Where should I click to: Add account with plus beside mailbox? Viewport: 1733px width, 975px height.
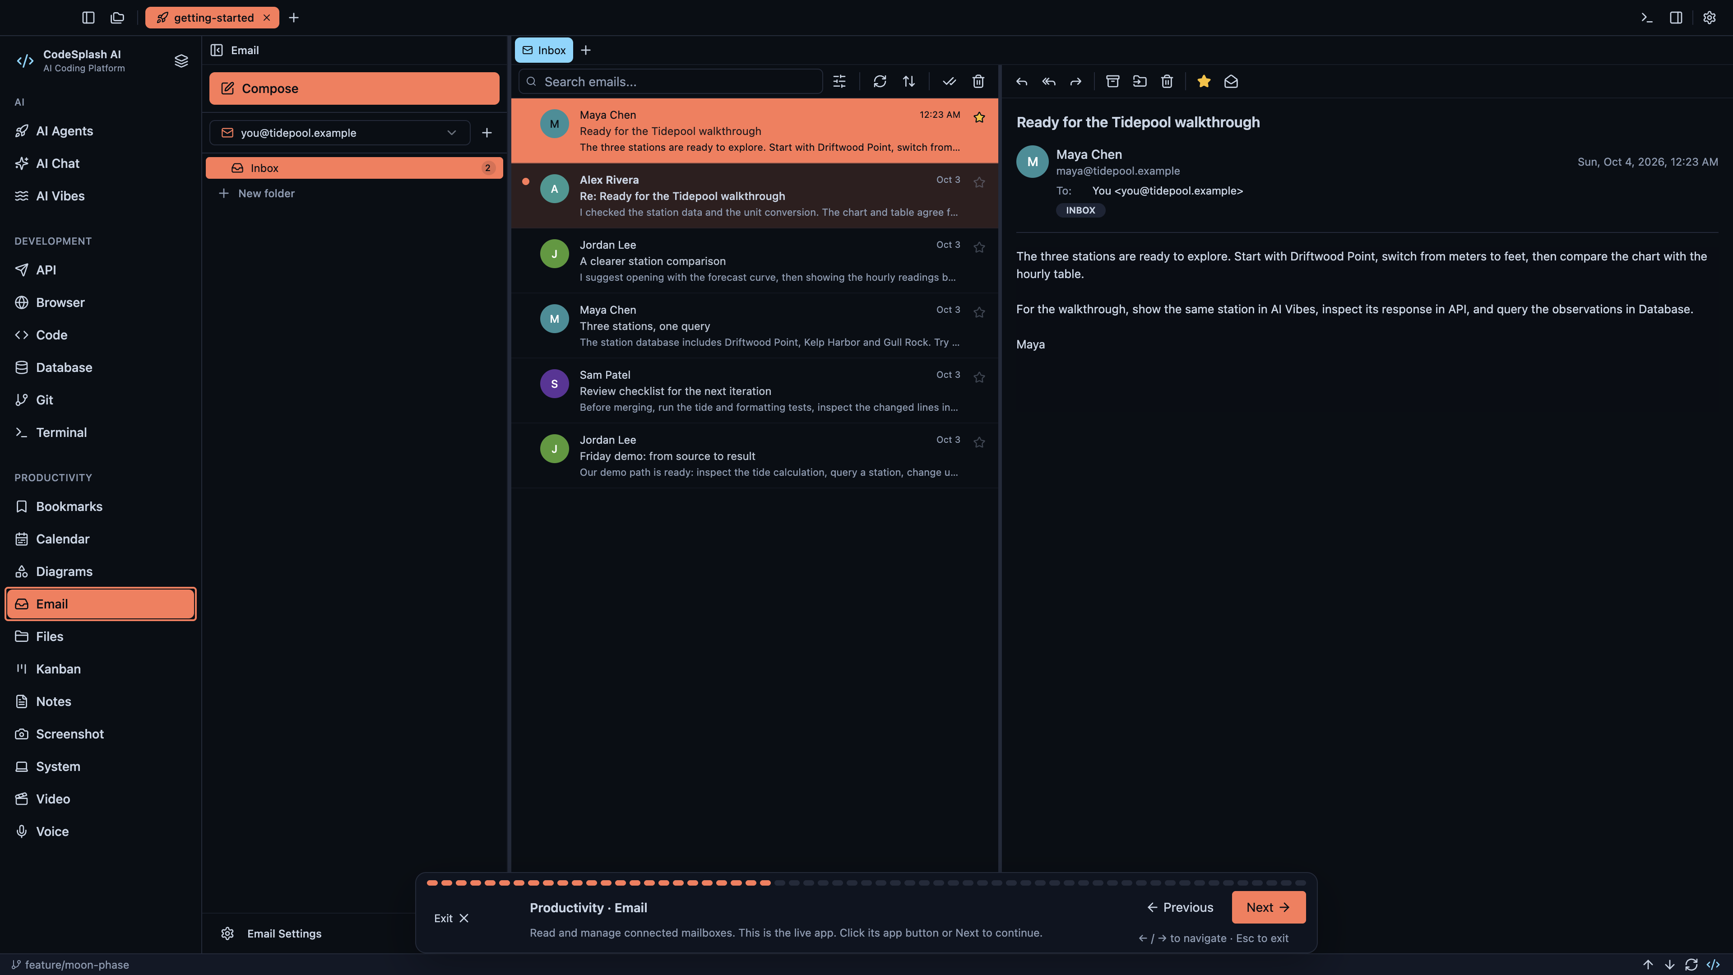point(487,133)
